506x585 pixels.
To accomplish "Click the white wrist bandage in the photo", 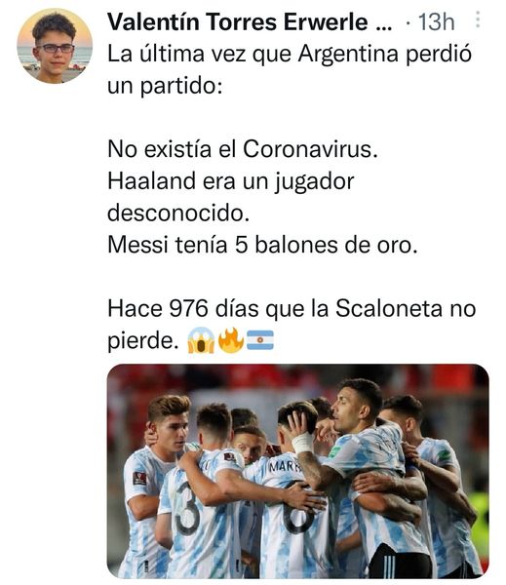I will pyautogui.click(x=302, y=443).
